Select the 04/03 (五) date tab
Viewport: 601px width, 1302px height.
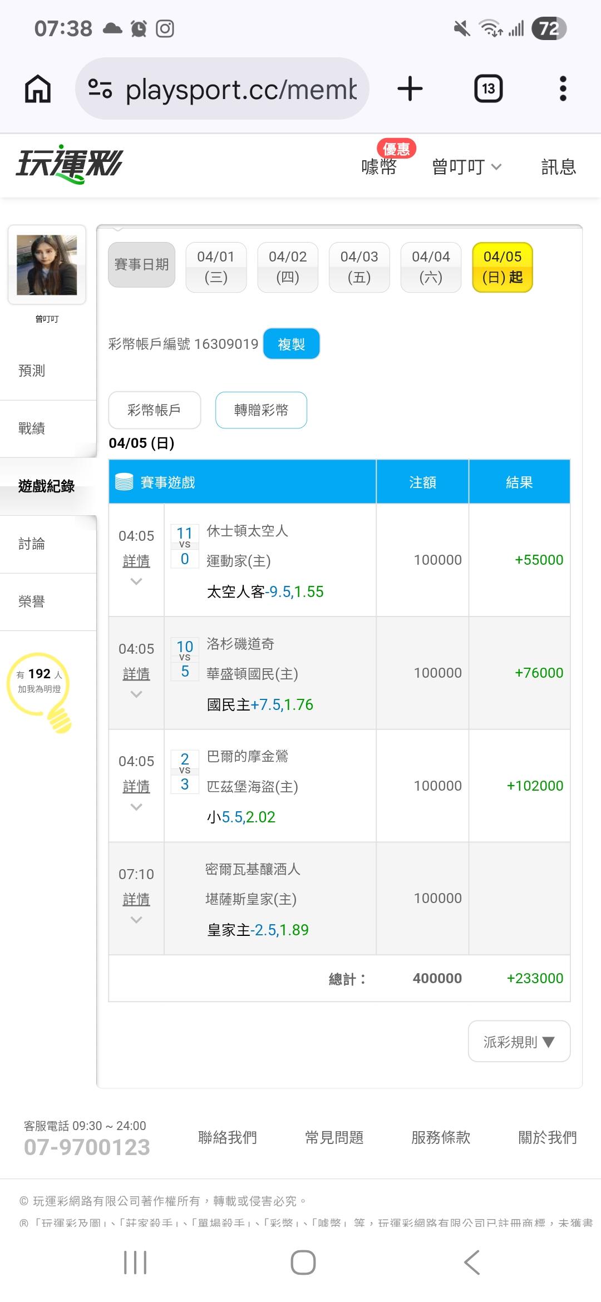[x=359, y=267]
